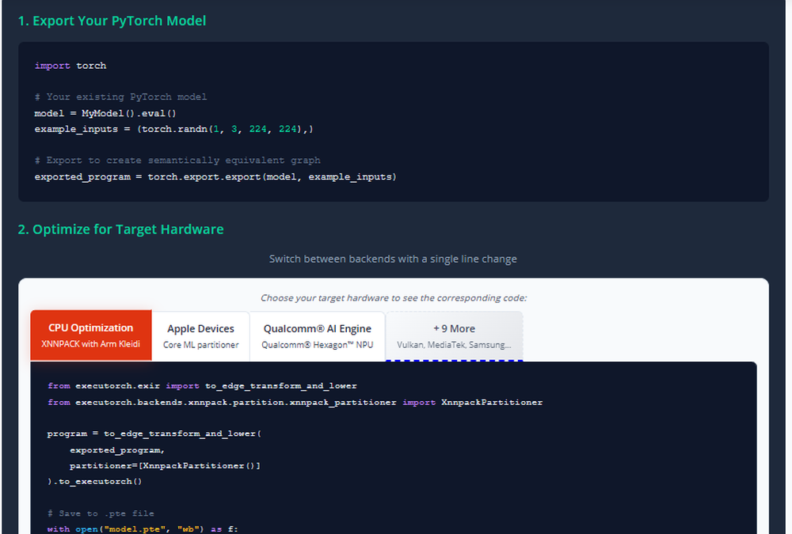The image size is (792, 534).
Task: Click 'partitioner=[XnnpackPartitioner()]' line
Action: point(166,465)
